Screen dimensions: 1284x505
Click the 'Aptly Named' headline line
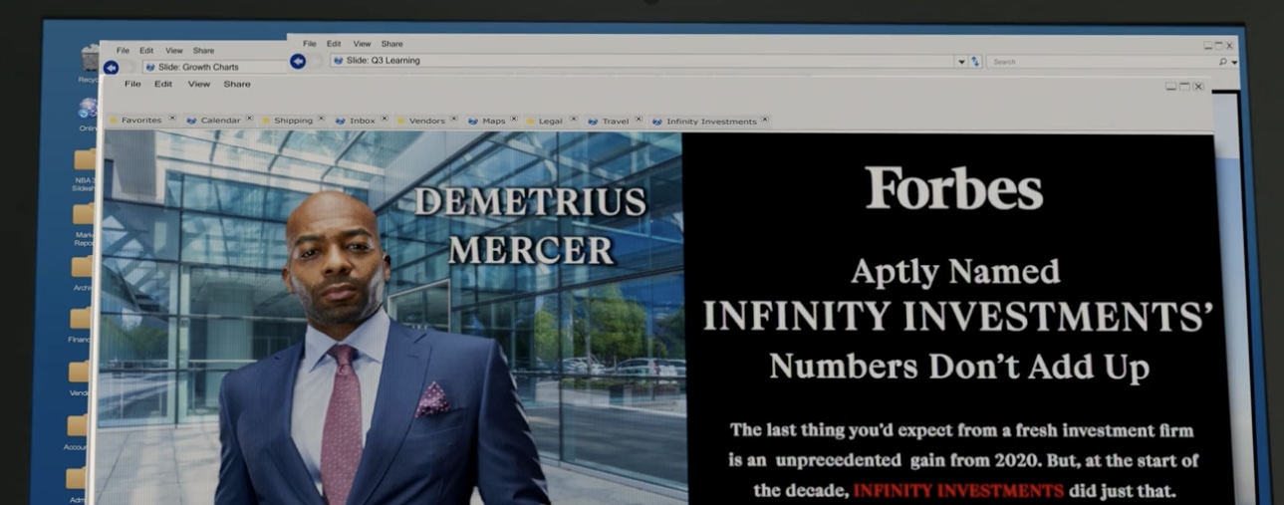[x=955, y=272]
